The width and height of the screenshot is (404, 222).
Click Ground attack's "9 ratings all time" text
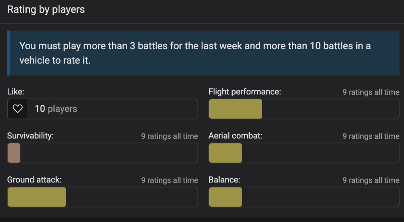click(170, 180)
